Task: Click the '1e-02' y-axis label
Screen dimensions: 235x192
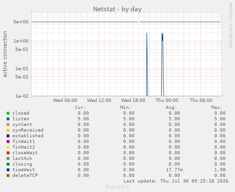Action: pos(22,96)
